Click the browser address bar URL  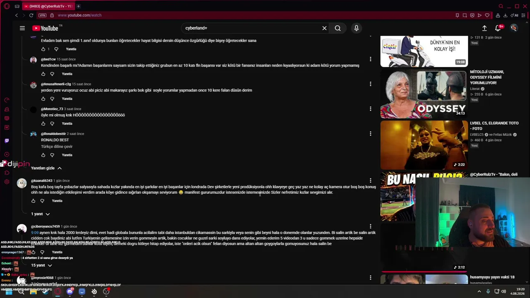(x=79, y=15)
